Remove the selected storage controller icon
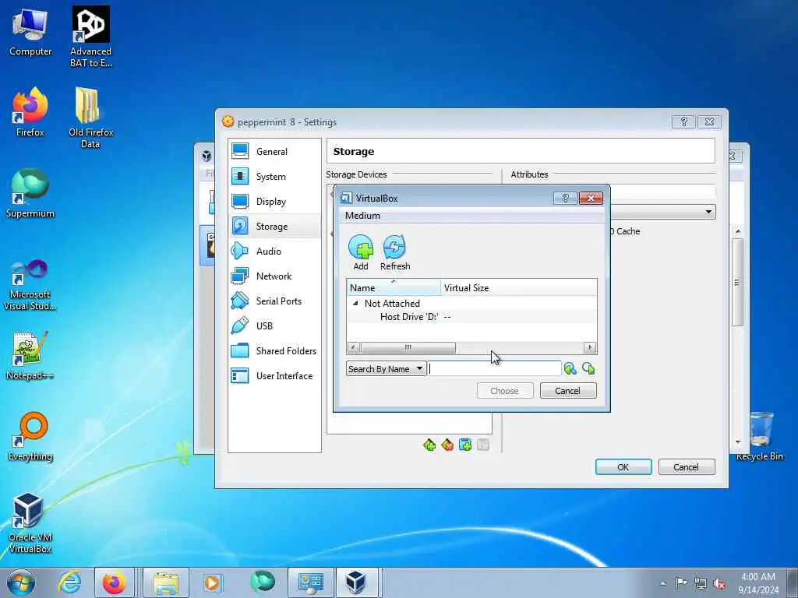 (447, 445)
